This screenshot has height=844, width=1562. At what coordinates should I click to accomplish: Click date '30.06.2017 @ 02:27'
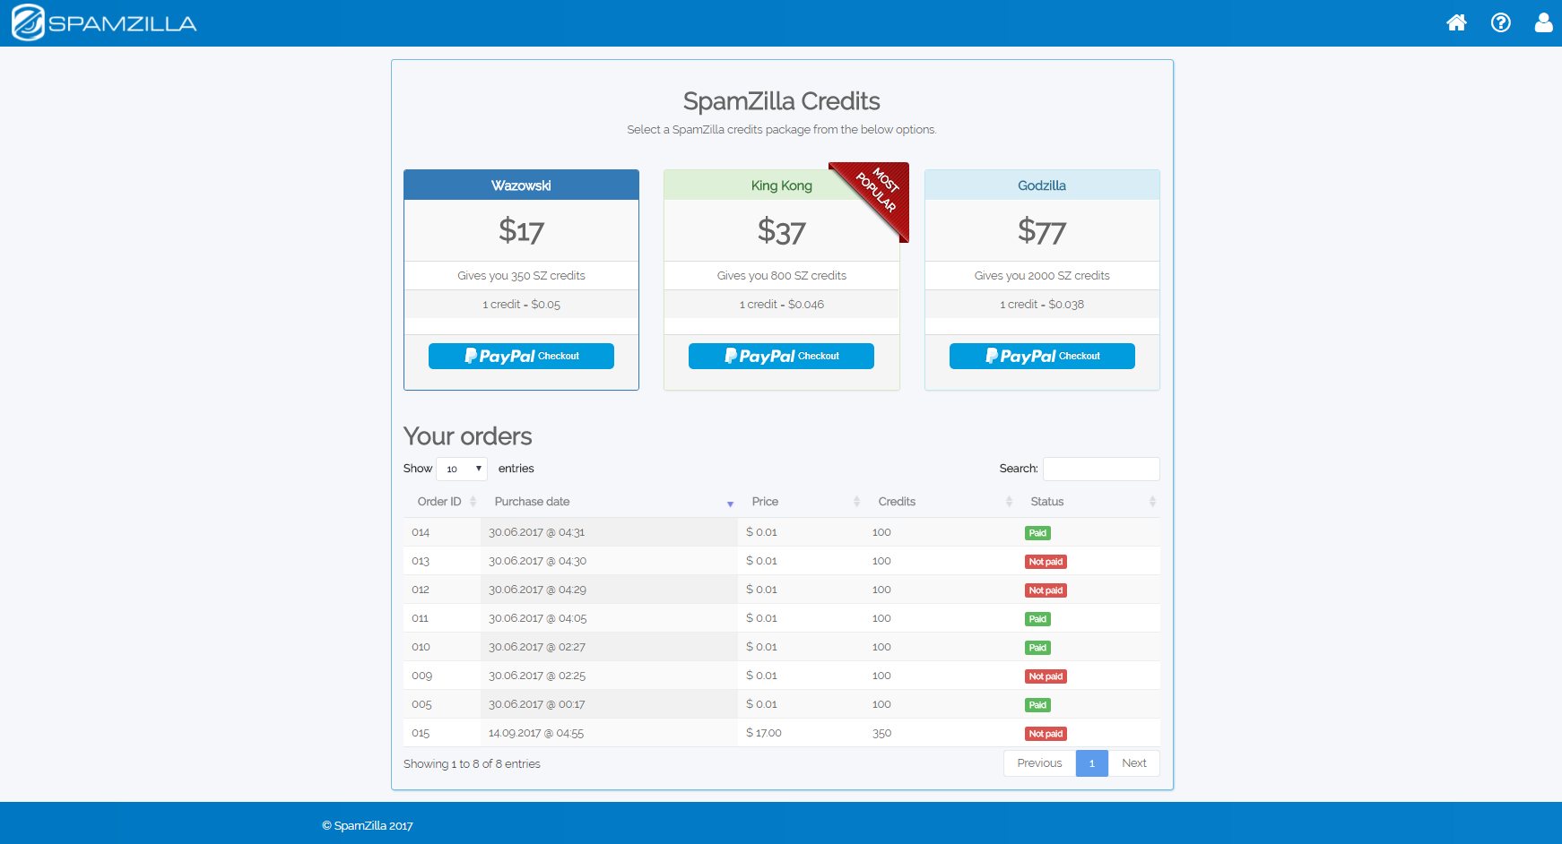pos(536,647)
